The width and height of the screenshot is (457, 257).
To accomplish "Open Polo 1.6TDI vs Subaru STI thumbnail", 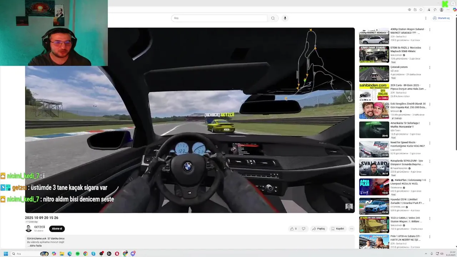I will click(x=374, y=242).
